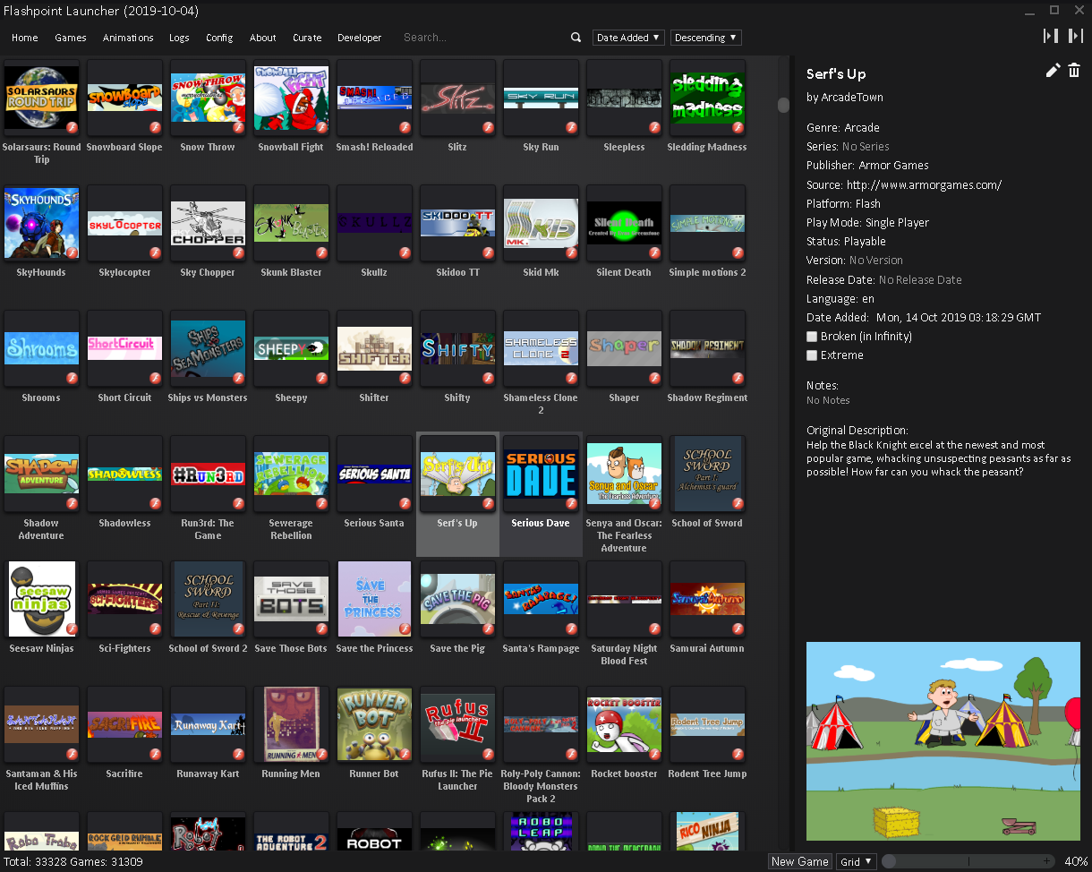Open the Date Added sort dropdown
Viewport: 1092px width, 872px height.
(x=628, y=38)
